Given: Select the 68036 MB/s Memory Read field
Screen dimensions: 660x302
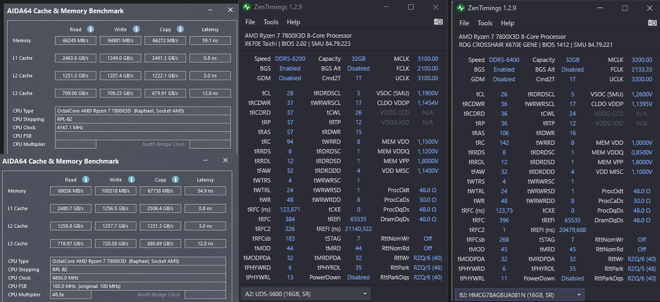Looking at the screenshot, I should coord(71,191).
